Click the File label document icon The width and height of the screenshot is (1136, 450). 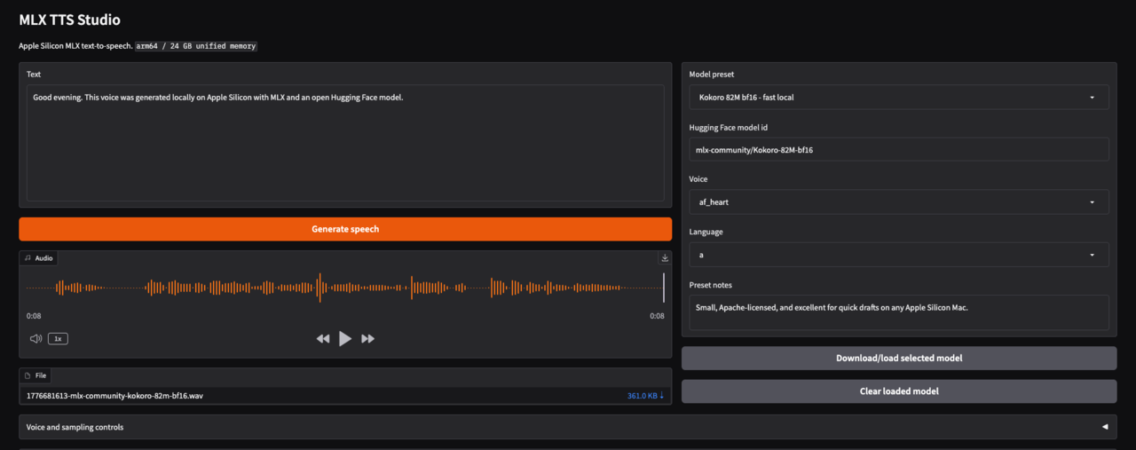tap(28, 375)
